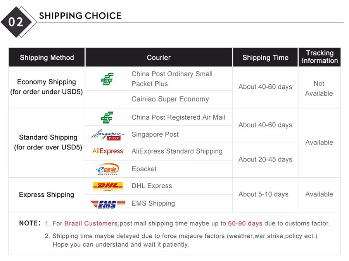The width and height of the screenshot is (349, 261).
Task: Click the red 60-90 days text
Action: coord(245,223)
